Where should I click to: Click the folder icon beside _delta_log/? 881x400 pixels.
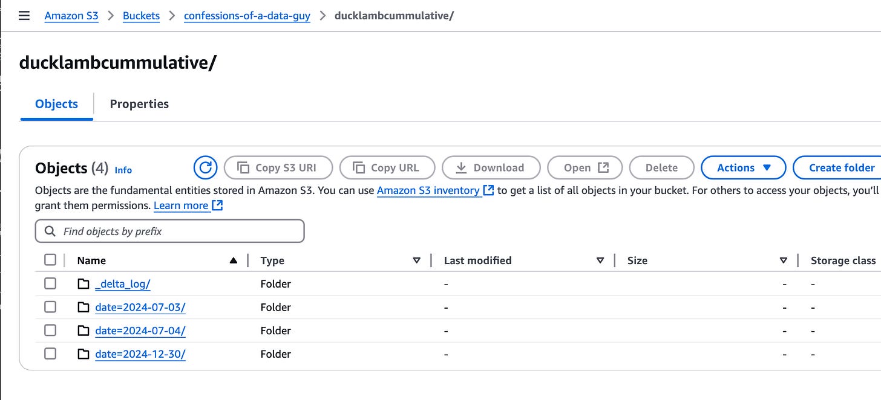84,283
